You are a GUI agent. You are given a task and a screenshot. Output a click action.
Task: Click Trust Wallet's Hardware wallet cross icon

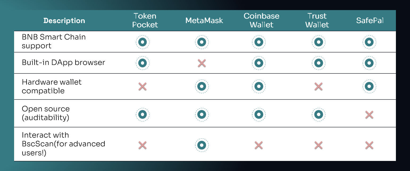[x=318, y=86]
